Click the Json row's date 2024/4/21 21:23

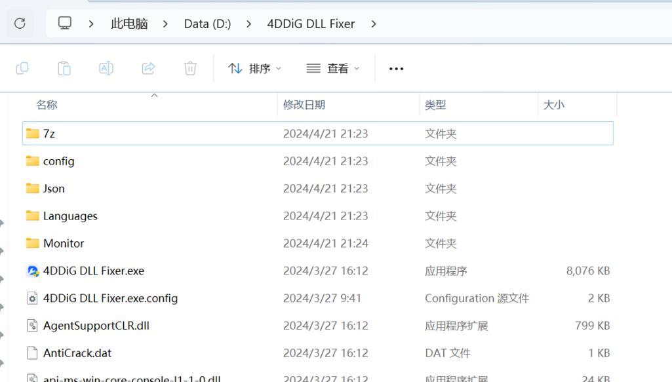tap(326, 189)
